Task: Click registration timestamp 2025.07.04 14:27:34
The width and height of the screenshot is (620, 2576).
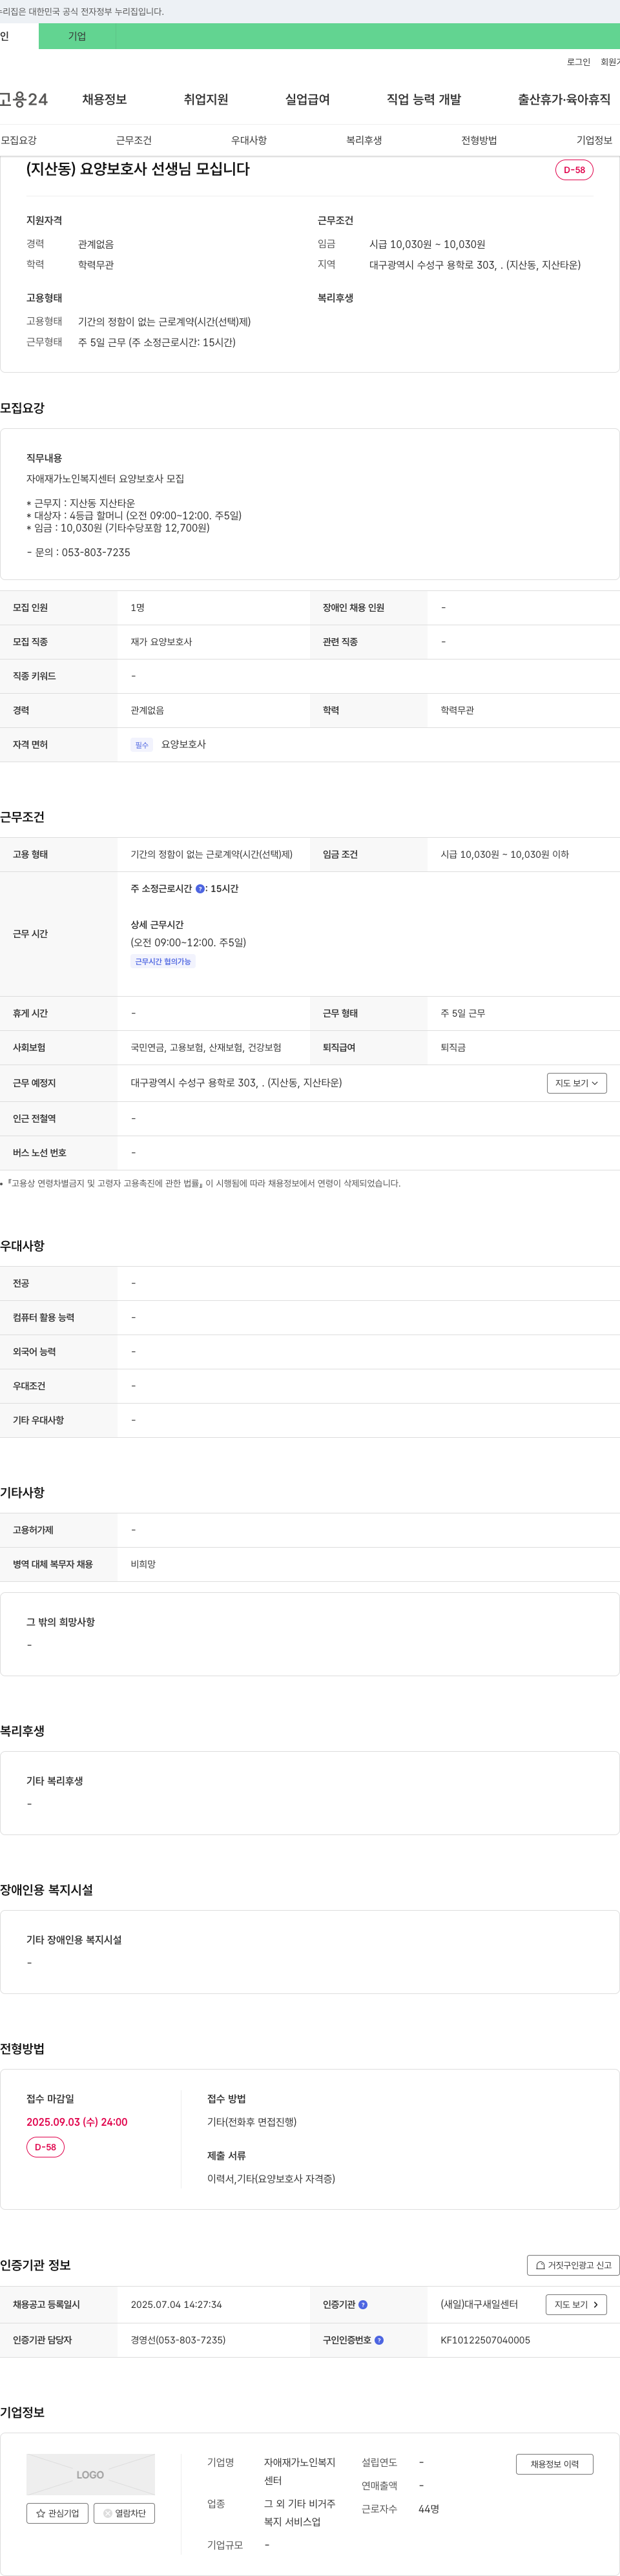Action: [x=176, y=2304]
